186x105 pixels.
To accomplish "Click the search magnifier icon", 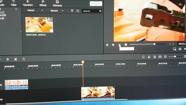I will 100,11.
